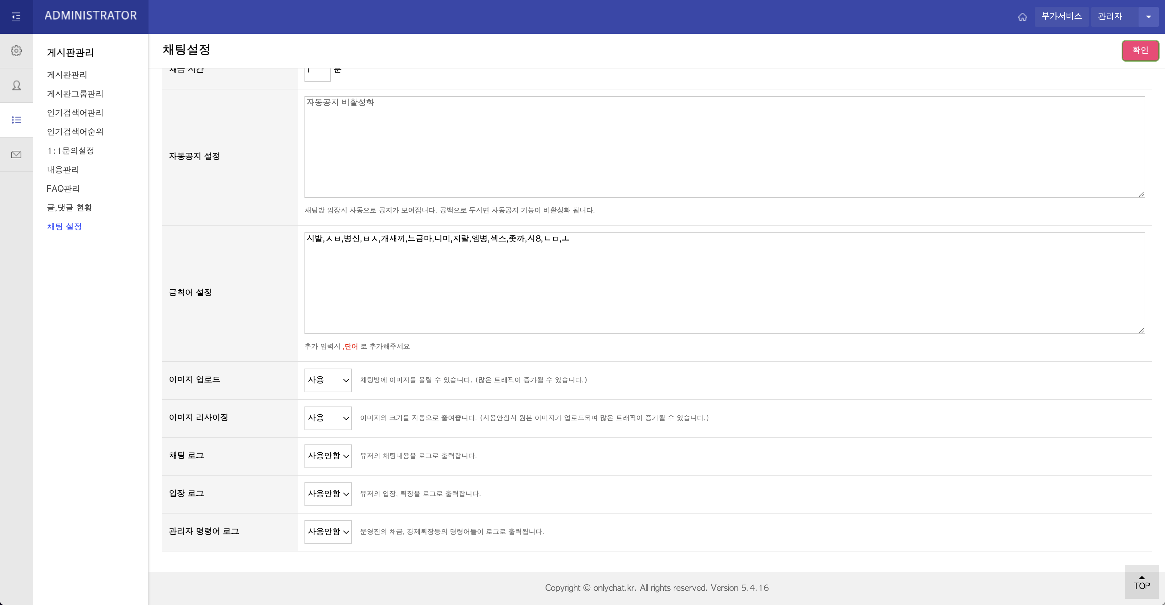Select the member management person icon
Viewport: 1165px width, 605px height.
click(x=17, y=85)
